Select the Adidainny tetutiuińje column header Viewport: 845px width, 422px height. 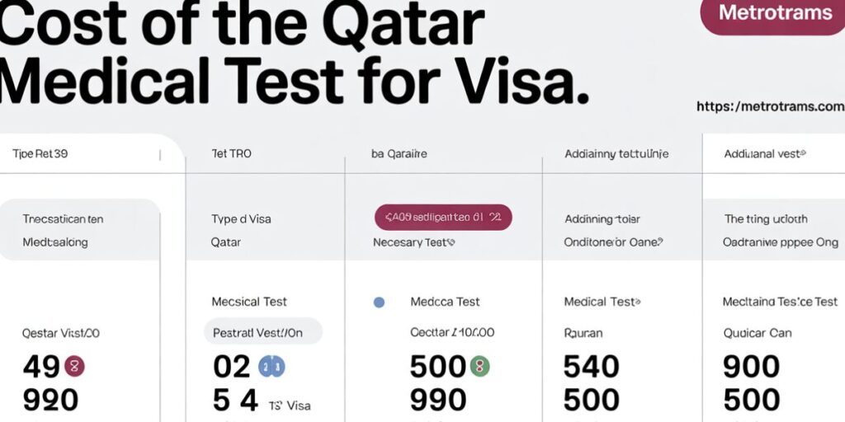[616, 154]
